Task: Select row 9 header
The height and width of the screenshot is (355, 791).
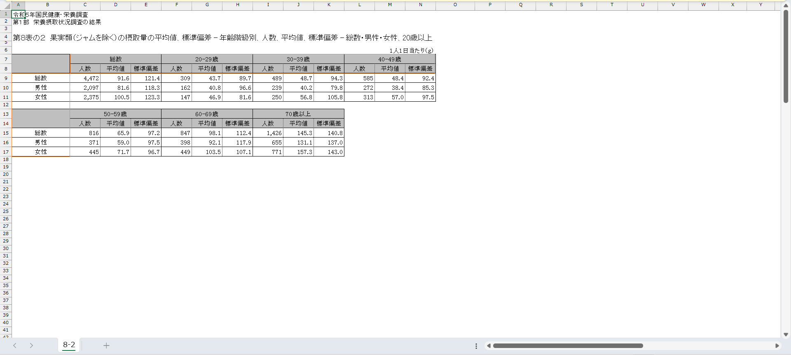Action: [6, 78]
